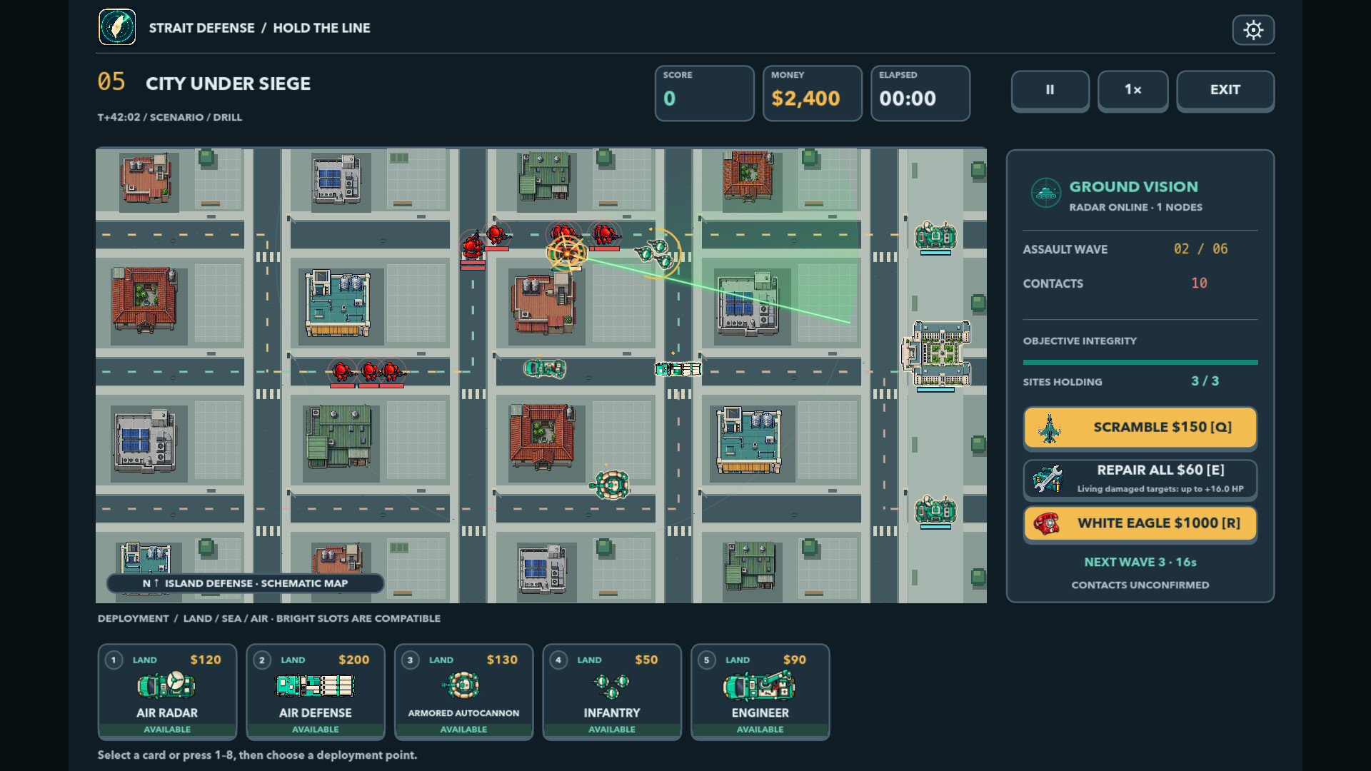This screenshot has height=771, width=1371.
Task: Click the Strait Defense breadcrumb title
Action: click(201, 28)
